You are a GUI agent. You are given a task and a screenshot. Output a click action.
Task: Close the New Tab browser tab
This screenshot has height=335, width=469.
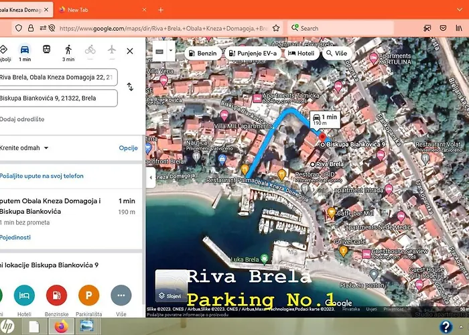pyautogui.click(x=144, y=10)
